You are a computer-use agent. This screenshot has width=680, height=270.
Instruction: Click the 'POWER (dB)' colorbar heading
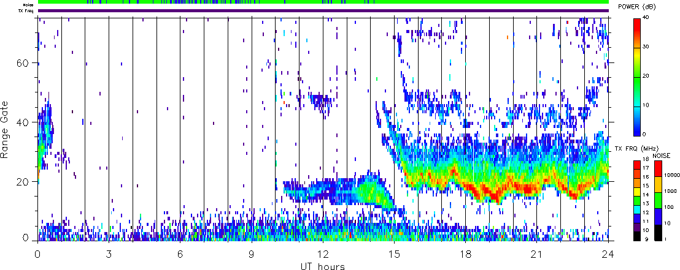point(638,7)
